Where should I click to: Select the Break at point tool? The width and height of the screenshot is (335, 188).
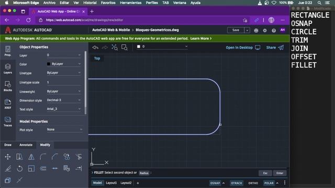click(19, 180)
